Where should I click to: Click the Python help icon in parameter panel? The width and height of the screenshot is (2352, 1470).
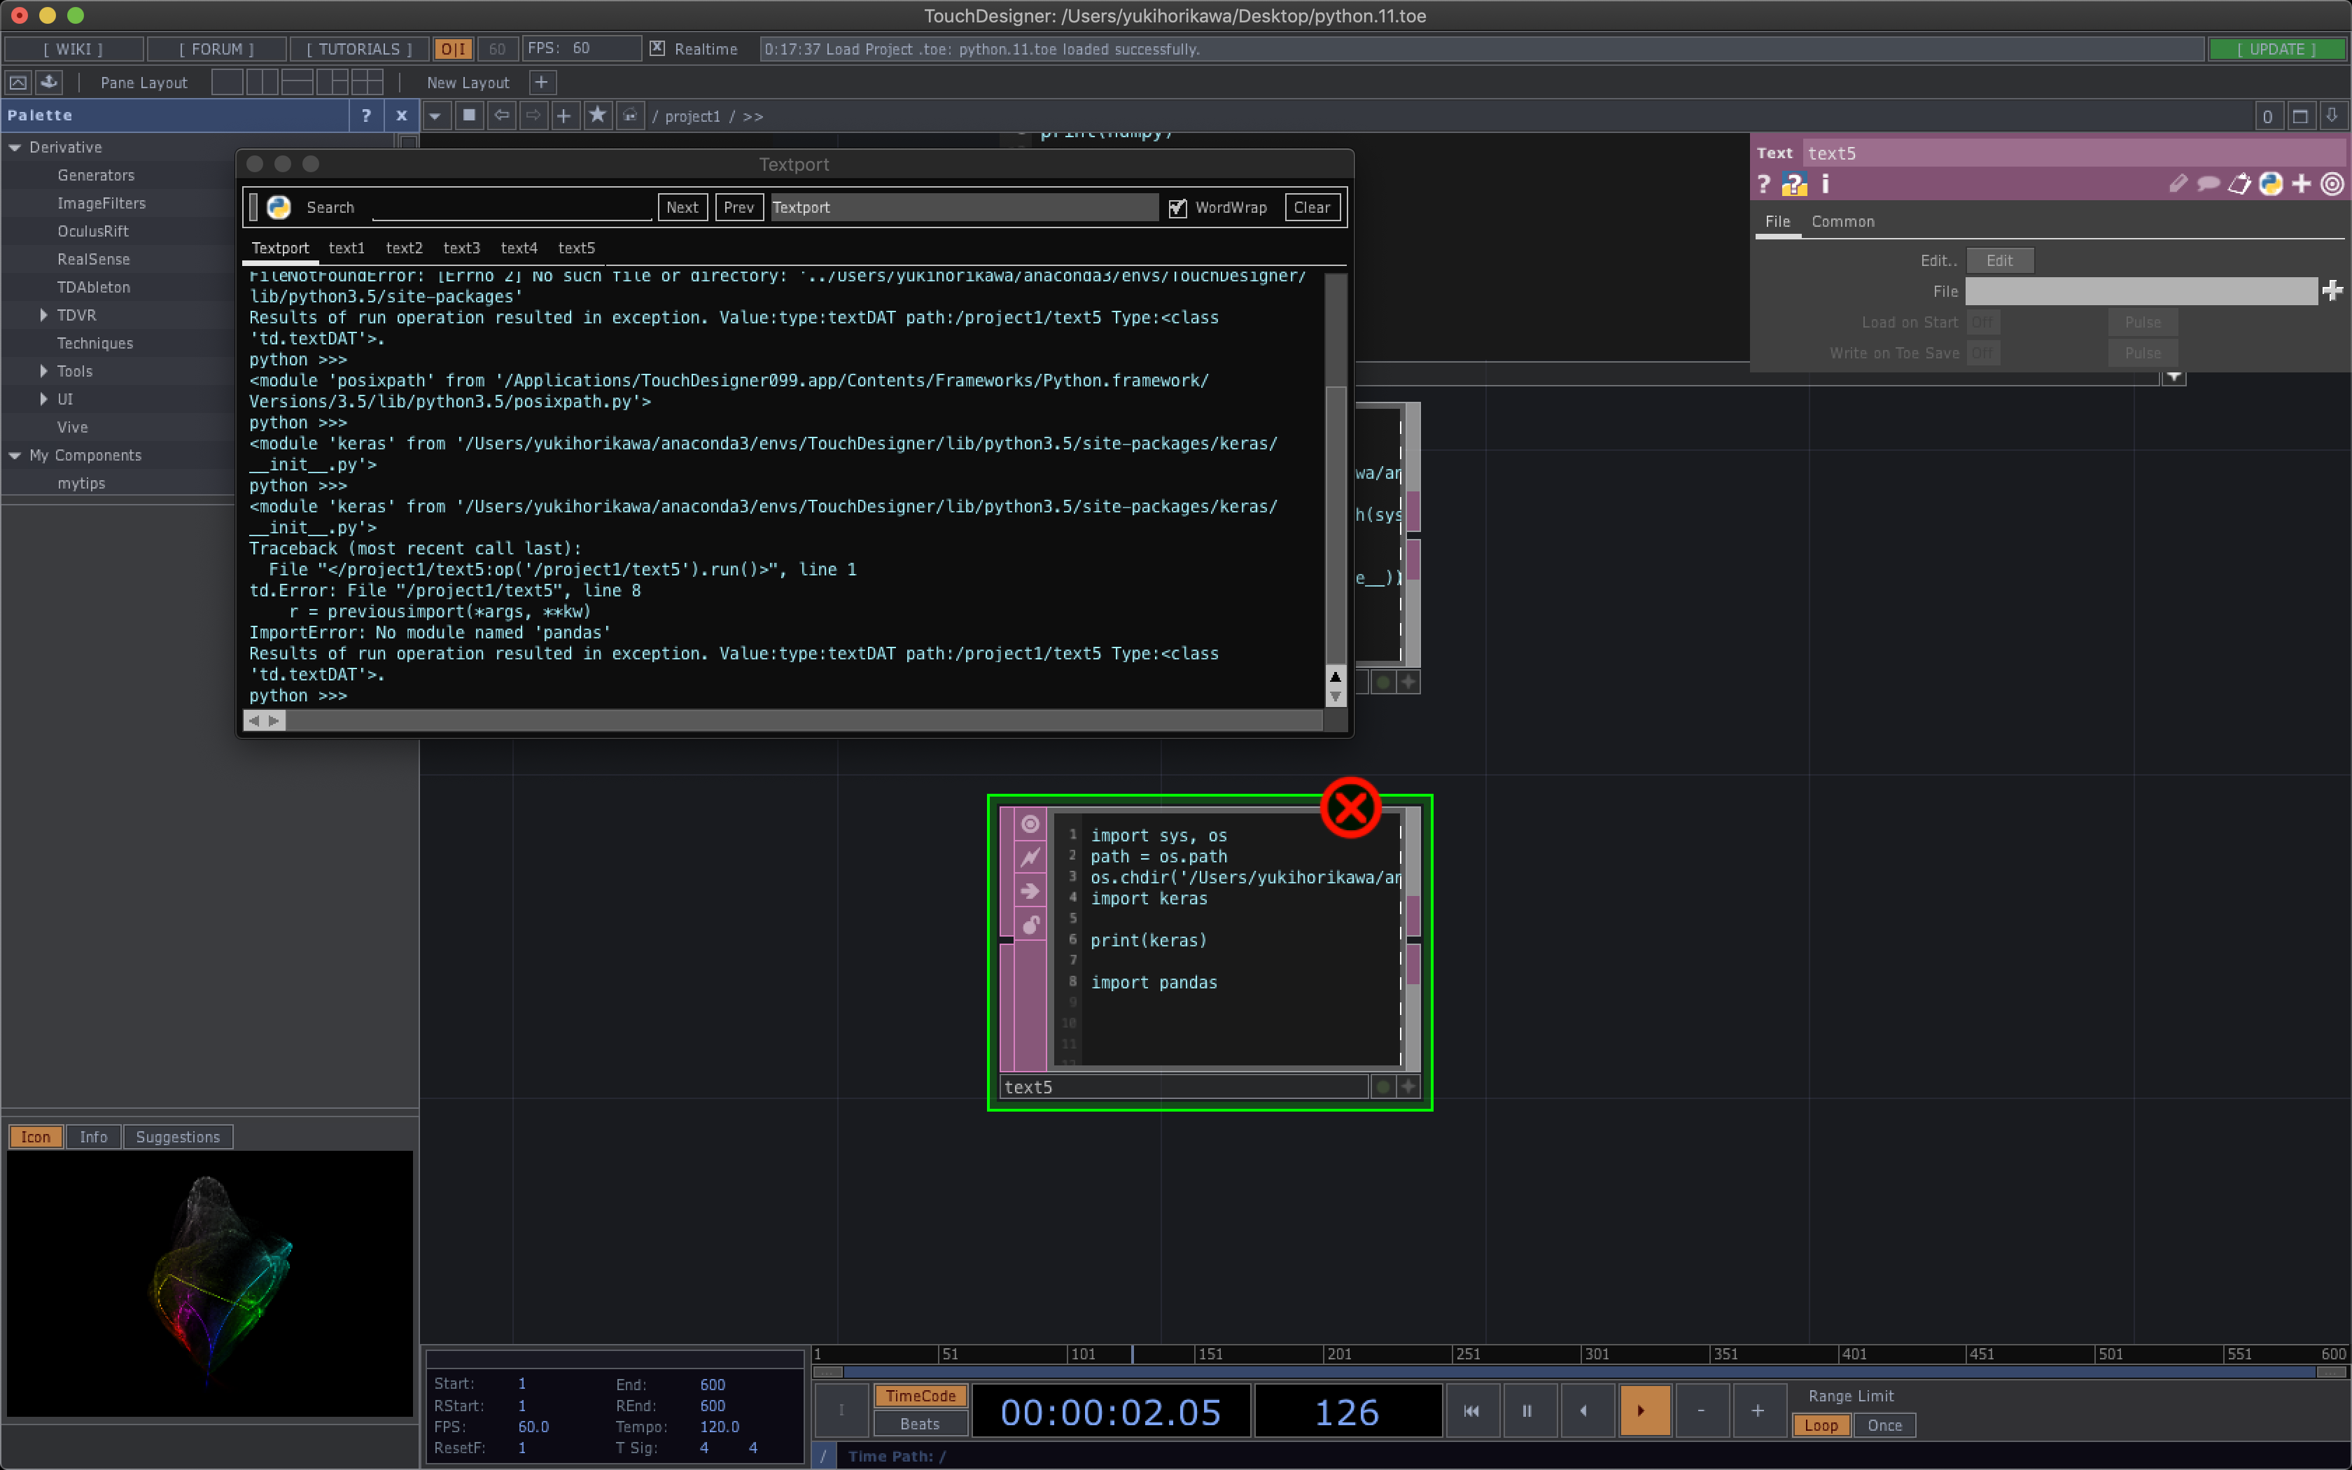click(x=1794, y=183)
